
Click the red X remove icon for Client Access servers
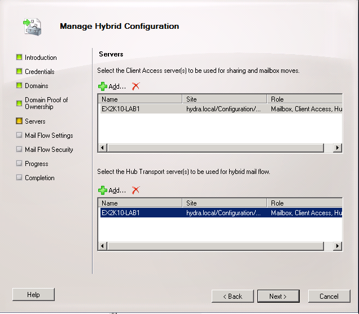(x=136, y=86)
